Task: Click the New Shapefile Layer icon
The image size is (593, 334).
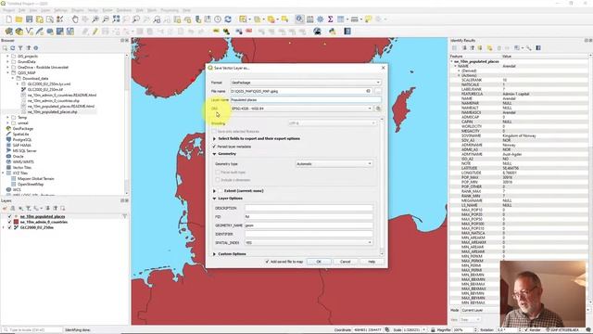Action: [x=30, y=32]
